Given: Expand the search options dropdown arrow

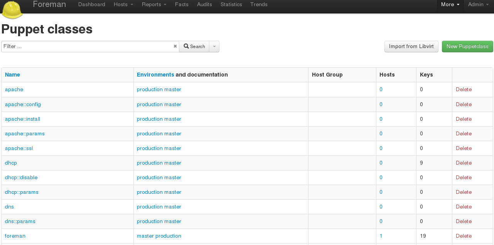Looking at the screenshot, I should (x=214, y=47).
